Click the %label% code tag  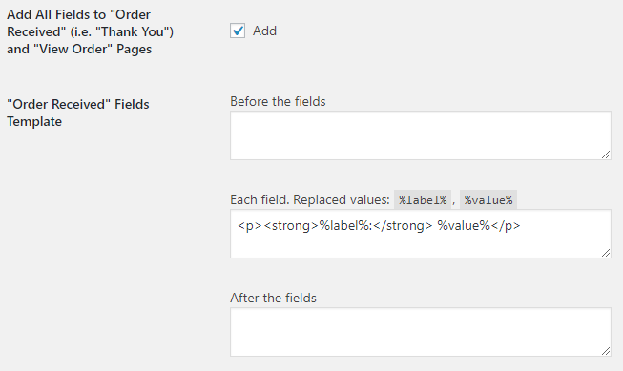(423, 199)
